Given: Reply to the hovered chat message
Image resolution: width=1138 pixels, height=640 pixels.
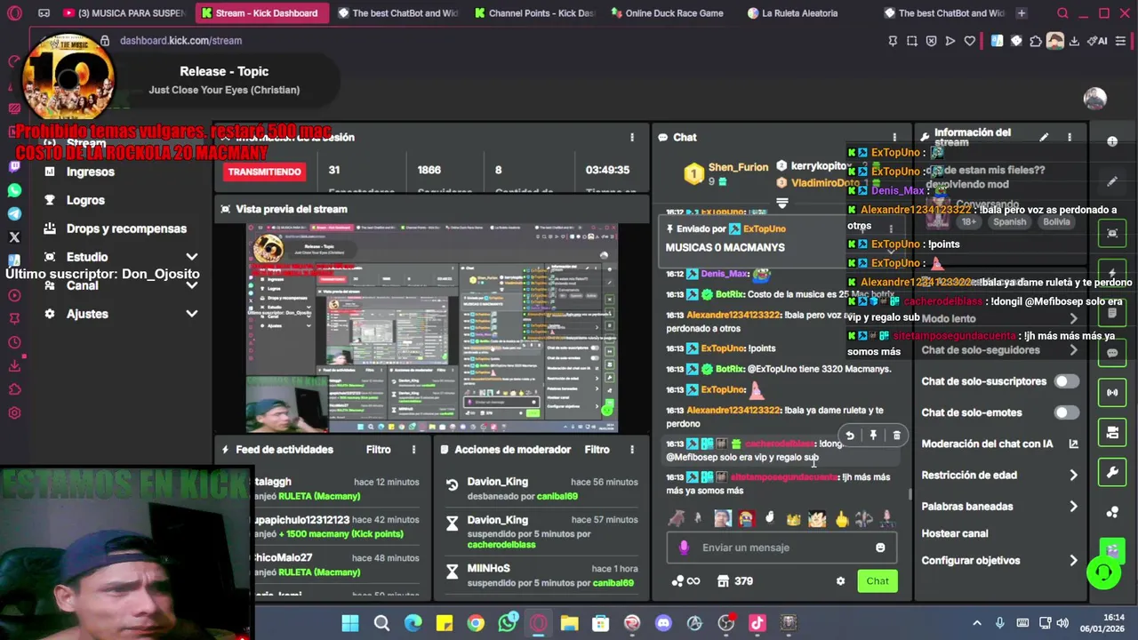Looking at the screenshot, I should 850,436.
